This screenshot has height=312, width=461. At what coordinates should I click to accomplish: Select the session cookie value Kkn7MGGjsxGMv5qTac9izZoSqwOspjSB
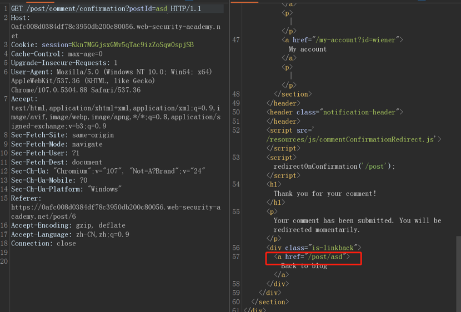point(133,44)
